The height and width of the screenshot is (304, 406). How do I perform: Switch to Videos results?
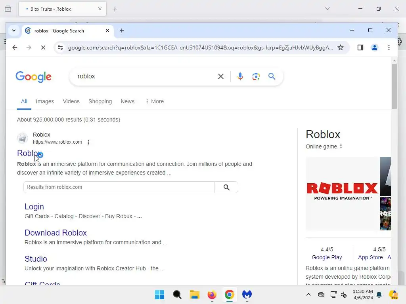point(71,101)
